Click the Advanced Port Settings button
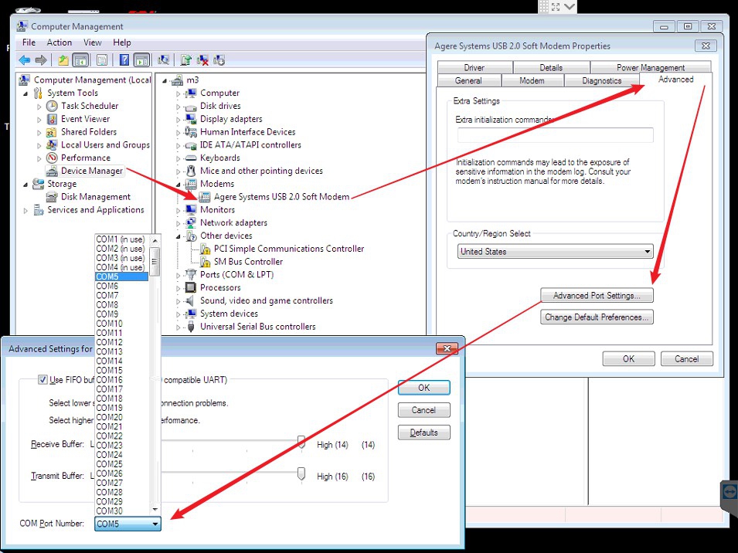The height and width of the screenshot is (553, 738). (597, 295)
